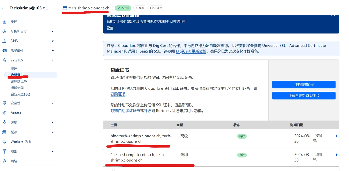
Task: Expand the 缓存 menu arrow
Action: tap(53, 132)
